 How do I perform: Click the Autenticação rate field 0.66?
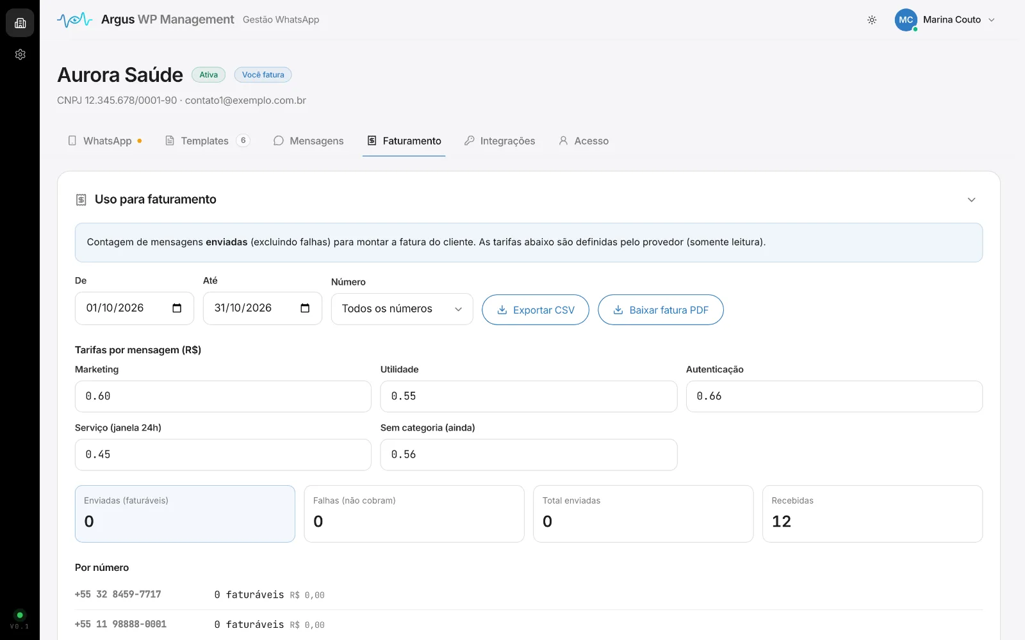[x=834, y=397]
